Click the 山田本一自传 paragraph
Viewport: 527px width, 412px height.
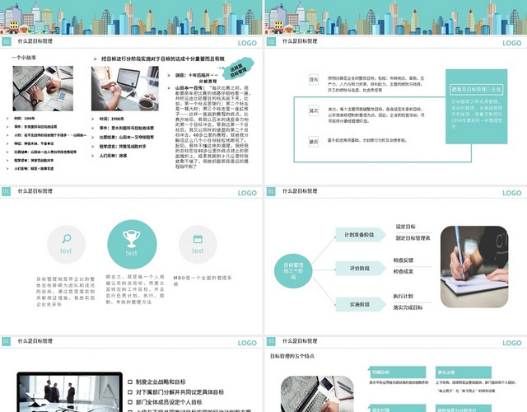[212, 127]
